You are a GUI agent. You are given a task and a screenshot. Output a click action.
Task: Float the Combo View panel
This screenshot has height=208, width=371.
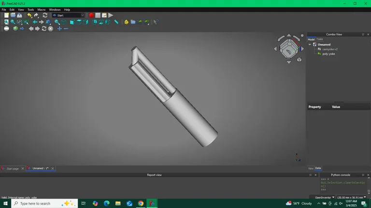pyautogui.click(x=363, y=34)
